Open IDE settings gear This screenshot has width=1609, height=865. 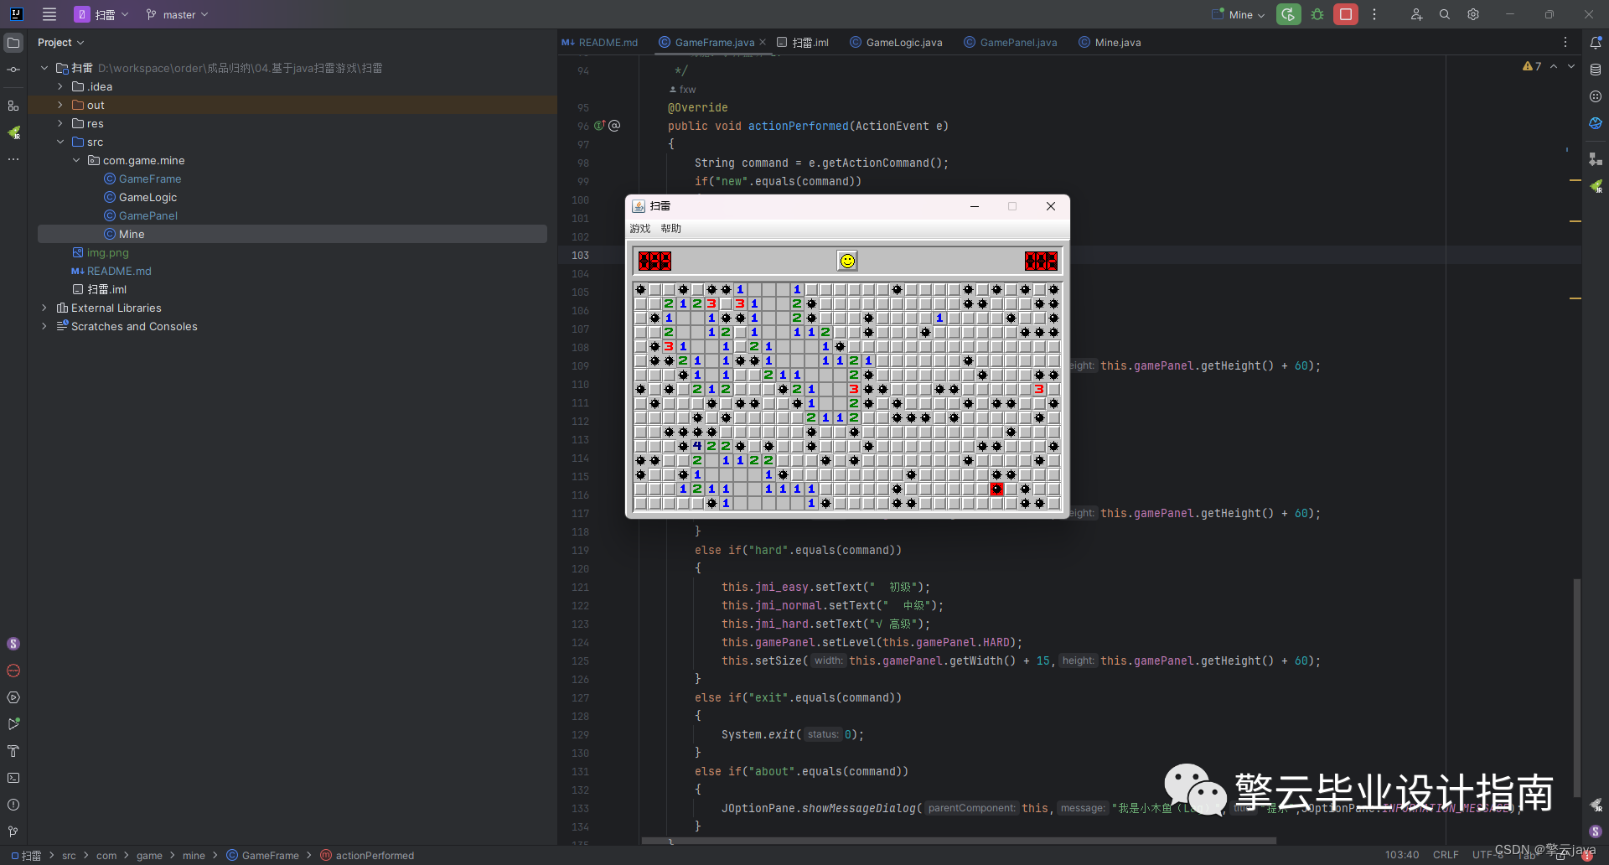[1473, 14]
